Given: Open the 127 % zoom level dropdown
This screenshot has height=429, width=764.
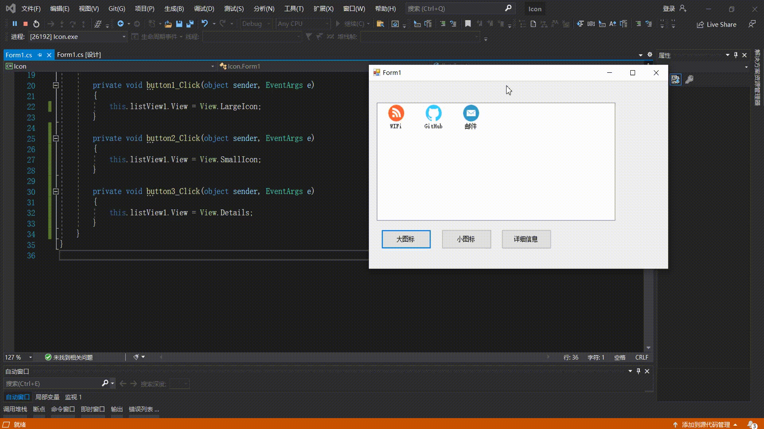Looking at the screenshot, I should pyautogui.click(x=30, y=357).
